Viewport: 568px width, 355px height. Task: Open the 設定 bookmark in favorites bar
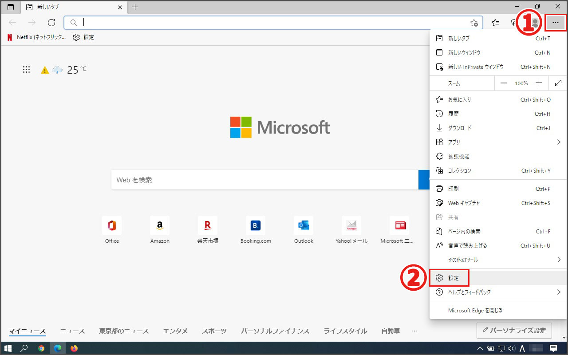coord(83,37)
